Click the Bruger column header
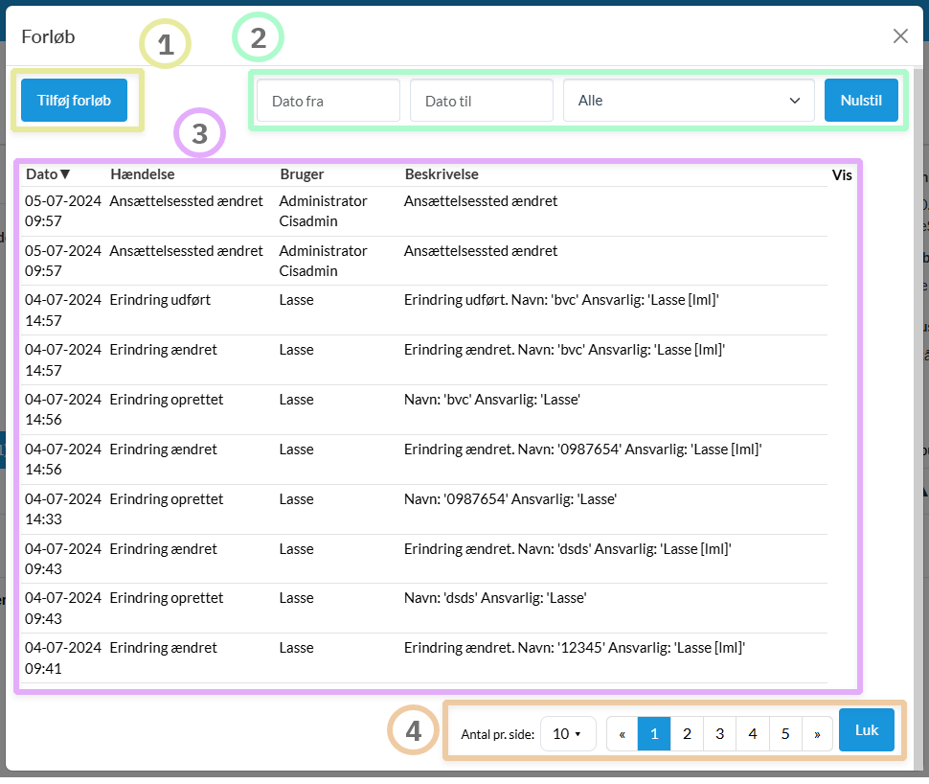 [x=302, y=174]
